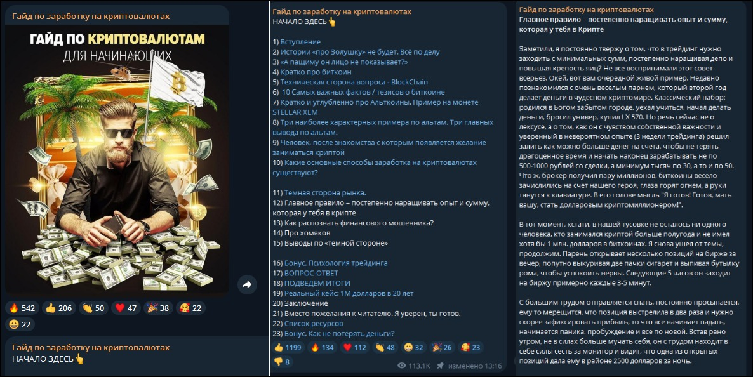Open the «Кратко про биткоин» link

(316, 72)
